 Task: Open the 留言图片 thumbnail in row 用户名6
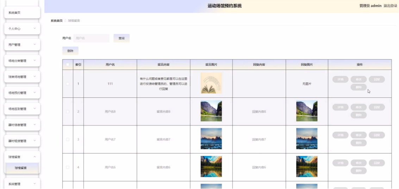click(x=211, y=166)
